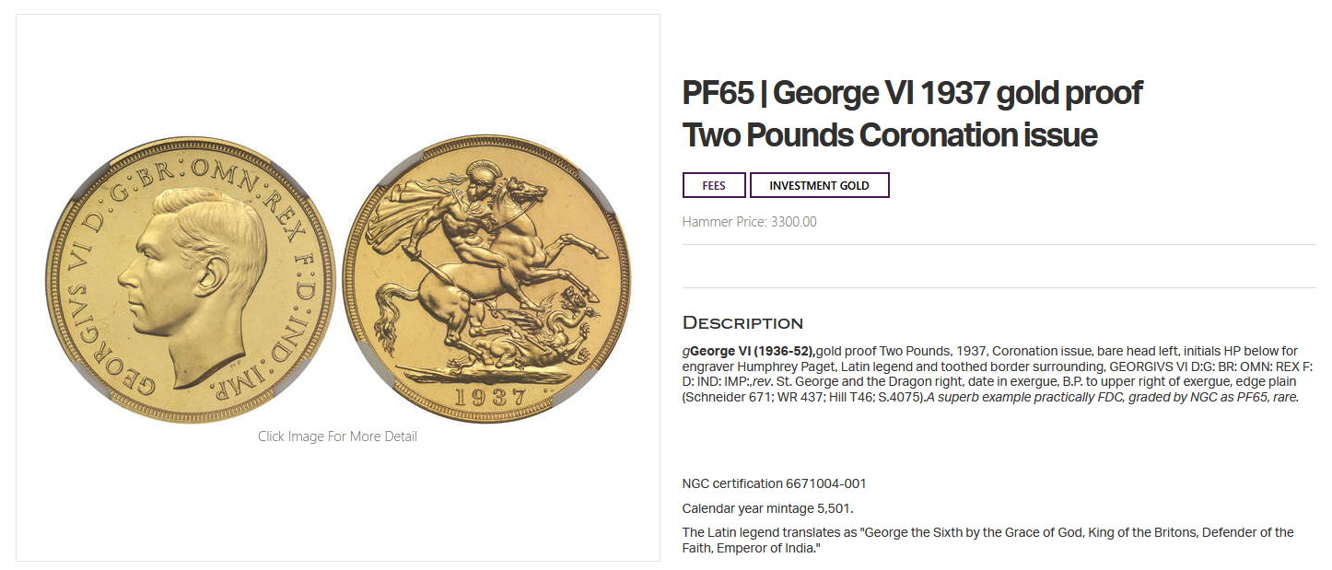Click the FEES tag button
Viewport: 1332px width, 570px height.
713,185
